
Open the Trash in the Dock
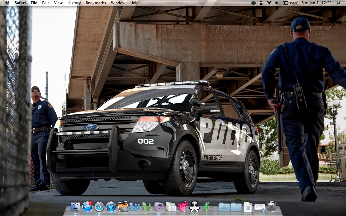tap(272, 207)
